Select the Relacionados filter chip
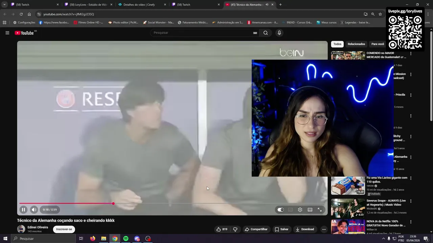Image resolution: width=433 pixels, height=243 pixels. (356, 44)
